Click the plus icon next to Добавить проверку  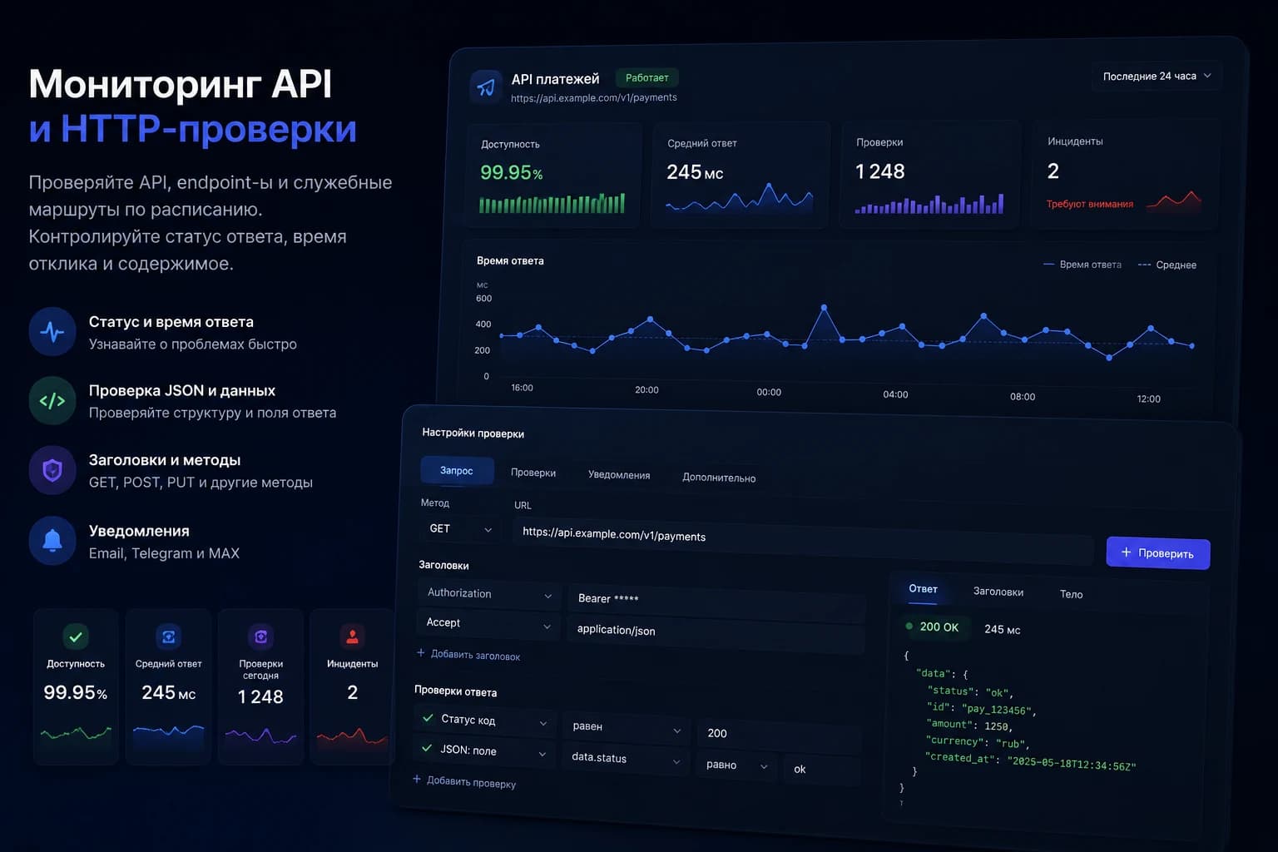tap(417, 779)
